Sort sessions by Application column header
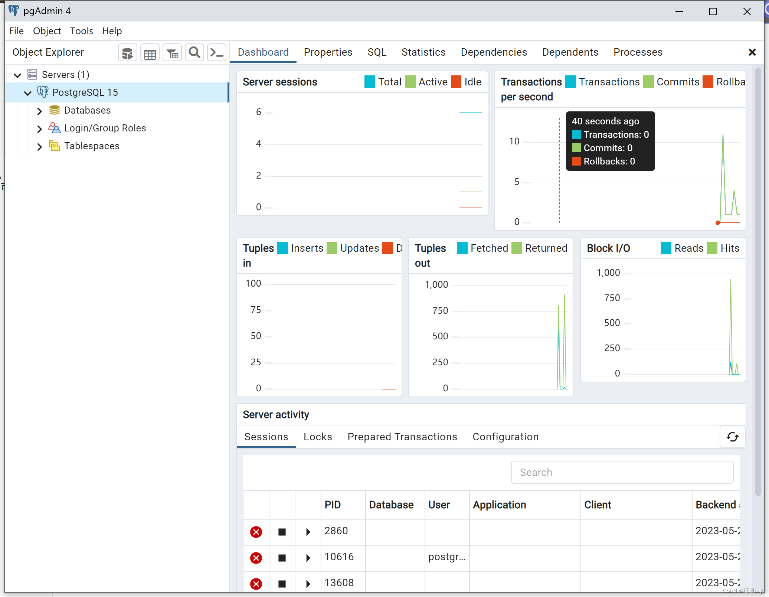The width and height of the screenshot is (769, 597). pyautogui.click(x=500, y=505)
